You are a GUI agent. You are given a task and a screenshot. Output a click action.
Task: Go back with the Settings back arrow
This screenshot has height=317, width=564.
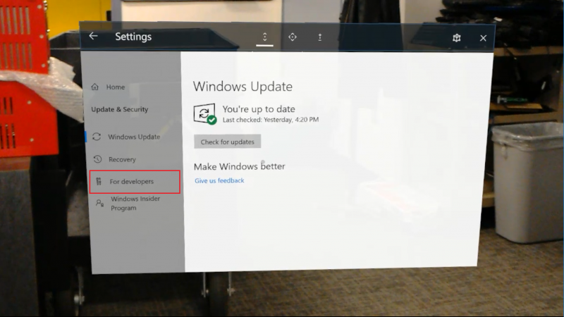coord(94,36)
